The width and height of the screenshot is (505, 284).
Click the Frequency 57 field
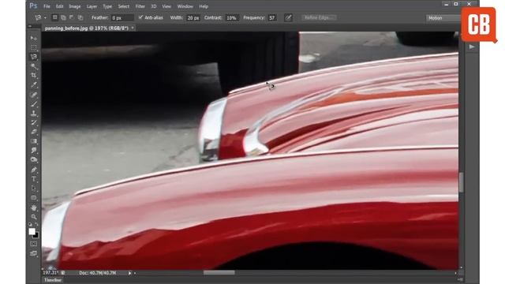coord(272,17)
